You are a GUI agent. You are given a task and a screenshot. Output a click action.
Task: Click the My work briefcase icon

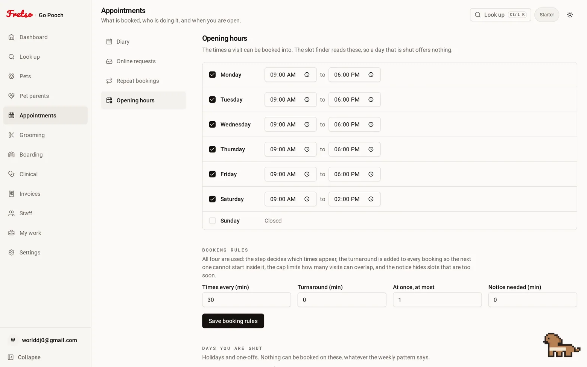coord(11,233)
